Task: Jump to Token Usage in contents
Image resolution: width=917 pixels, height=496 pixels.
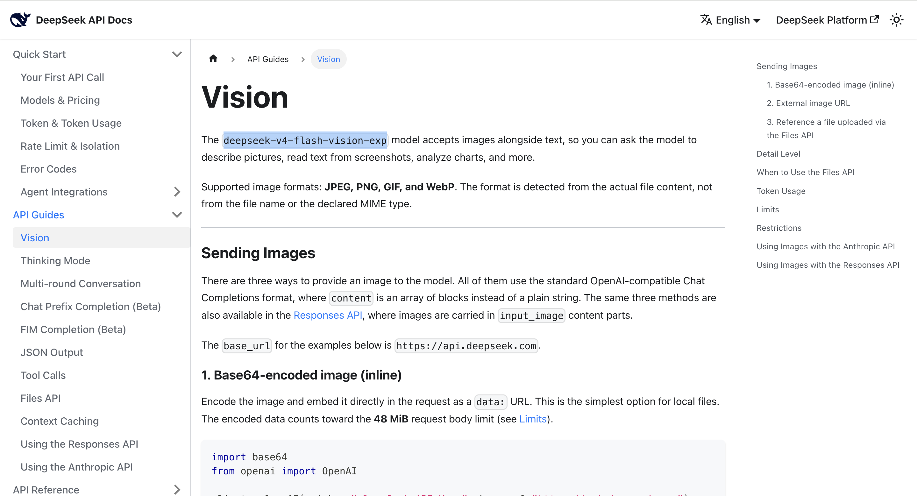Action: click(781, 191)
